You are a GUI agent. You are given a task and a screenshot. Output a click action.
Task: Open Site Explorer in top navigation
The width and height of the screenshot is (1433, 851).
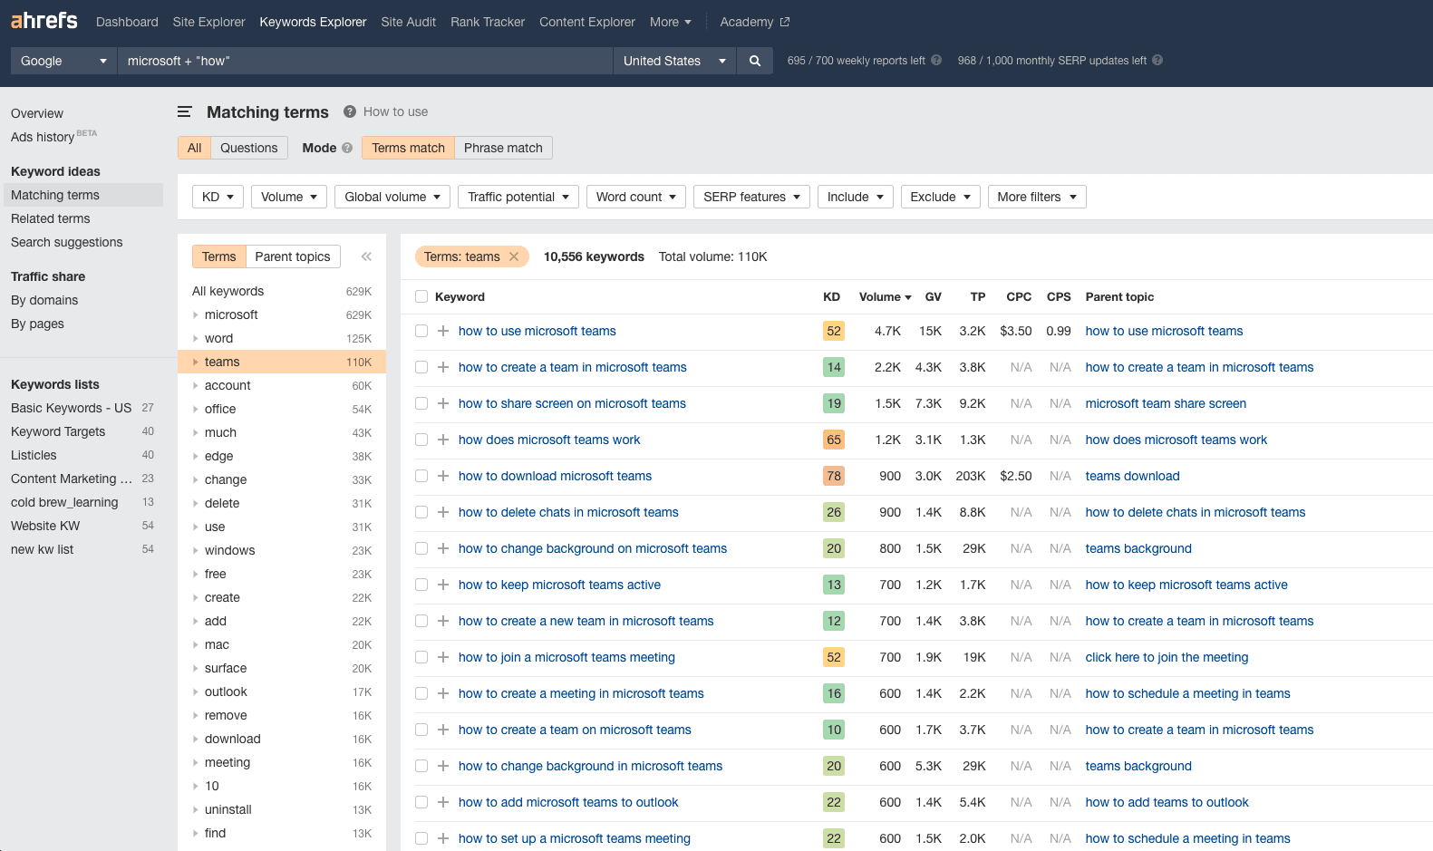click(x=209, y=22)
